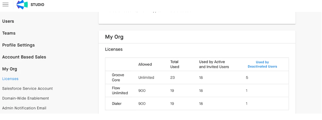Open the hamburger navigation menu
322x120 pixels.
pos(5,5)
